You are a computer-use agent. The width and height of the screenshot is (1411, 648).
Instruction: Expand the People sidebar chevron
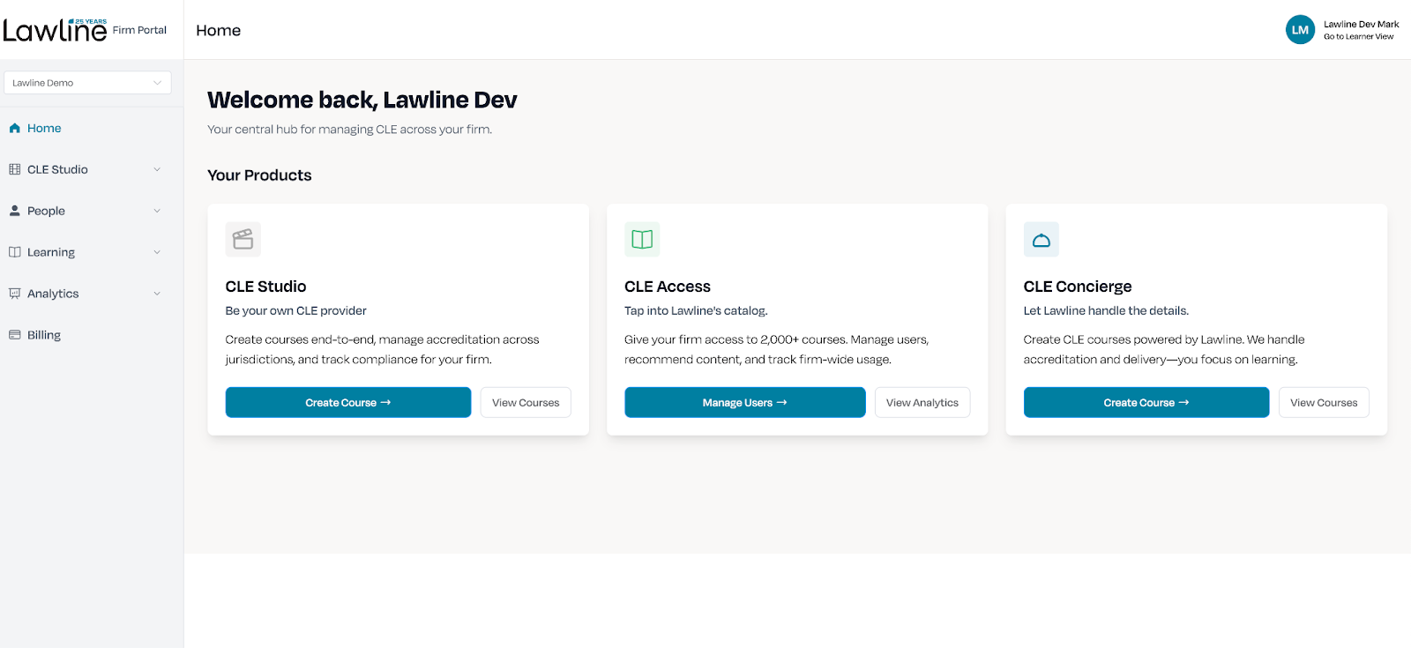(x=157, y=211)
